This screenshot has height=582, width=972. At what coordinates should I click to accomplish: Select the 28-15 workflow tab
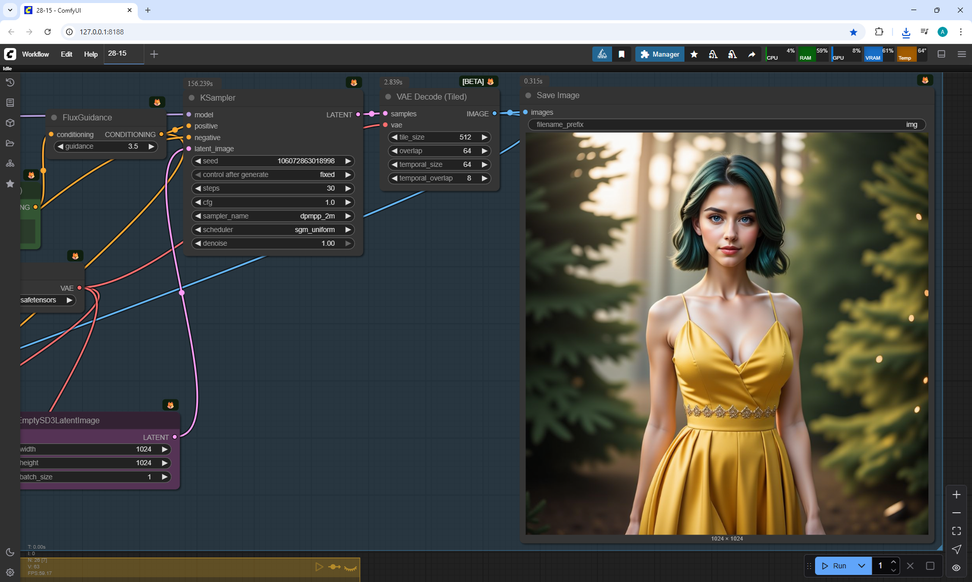click(117, 53)
